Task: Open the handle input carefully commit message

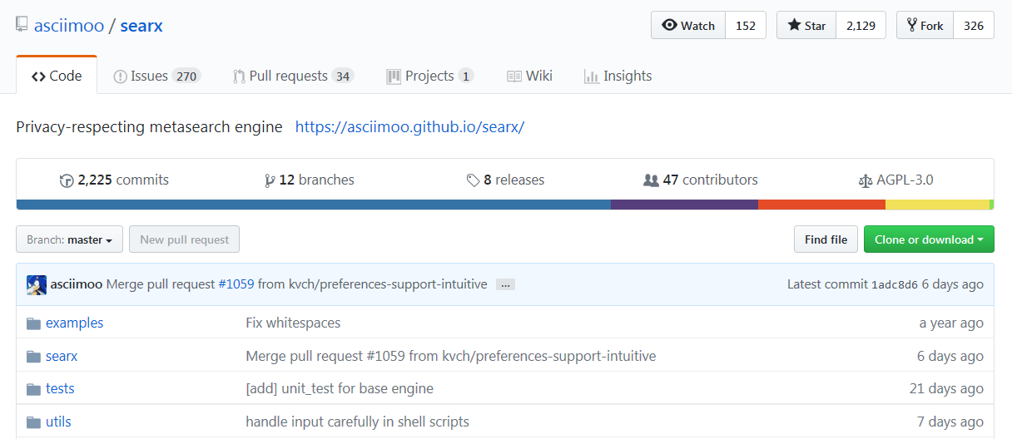Action: [x=358, y=422]
